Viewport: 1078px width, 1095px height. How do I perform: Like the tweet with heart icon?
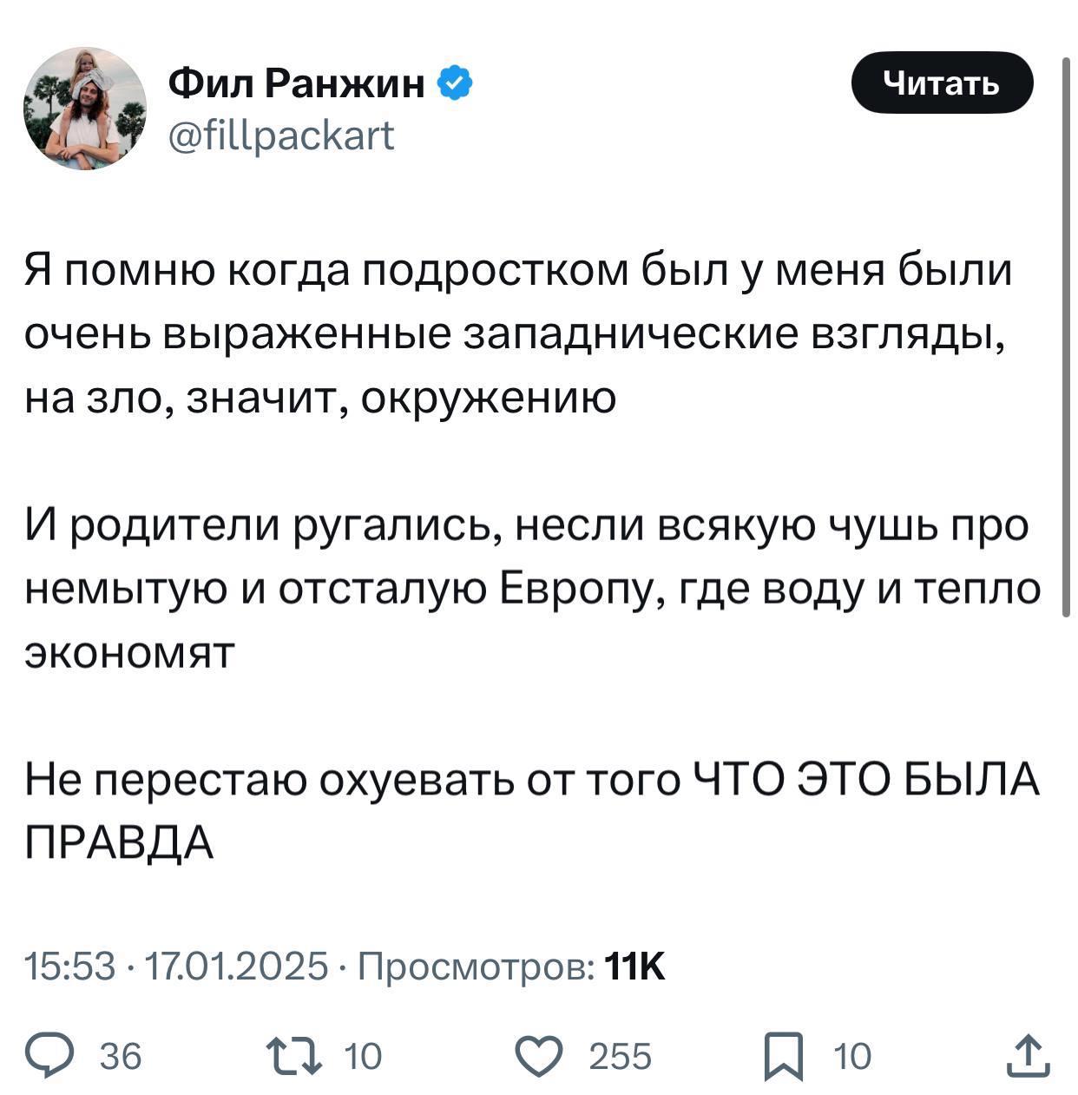(540, 1056)
